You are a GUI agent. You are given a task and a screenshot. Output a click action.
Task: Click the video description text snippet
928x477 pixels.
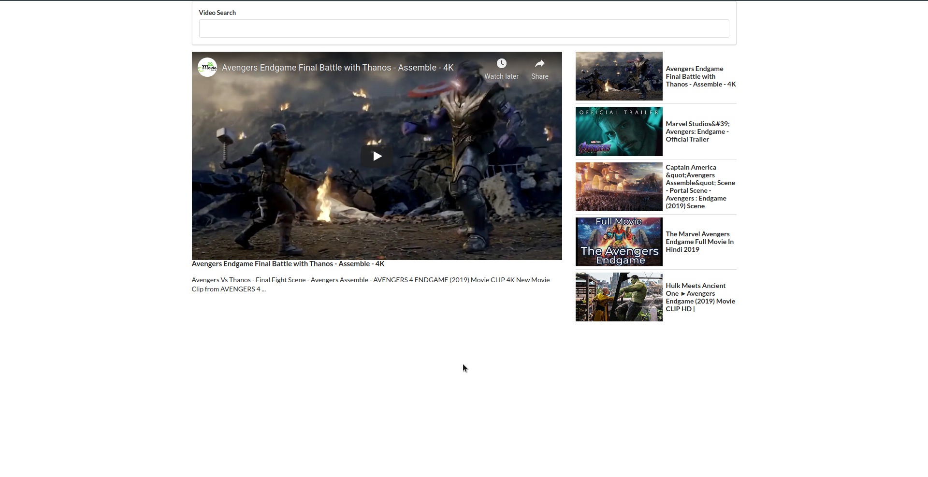click(x=370, y=284)
